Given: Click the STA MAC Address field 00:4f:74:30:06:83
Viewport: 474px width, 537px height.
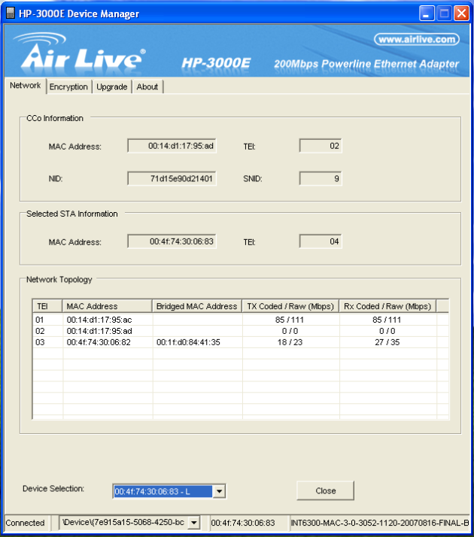Looking at the screenshot, I should click(172, 241).
